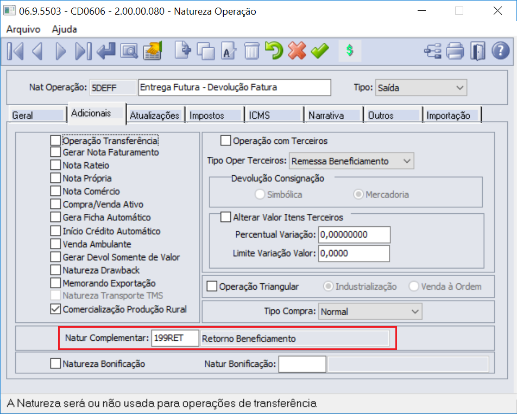Screen dimensions: 517x414
Task: Go to first record navigation icon
Action: click(x=15, y=52)
